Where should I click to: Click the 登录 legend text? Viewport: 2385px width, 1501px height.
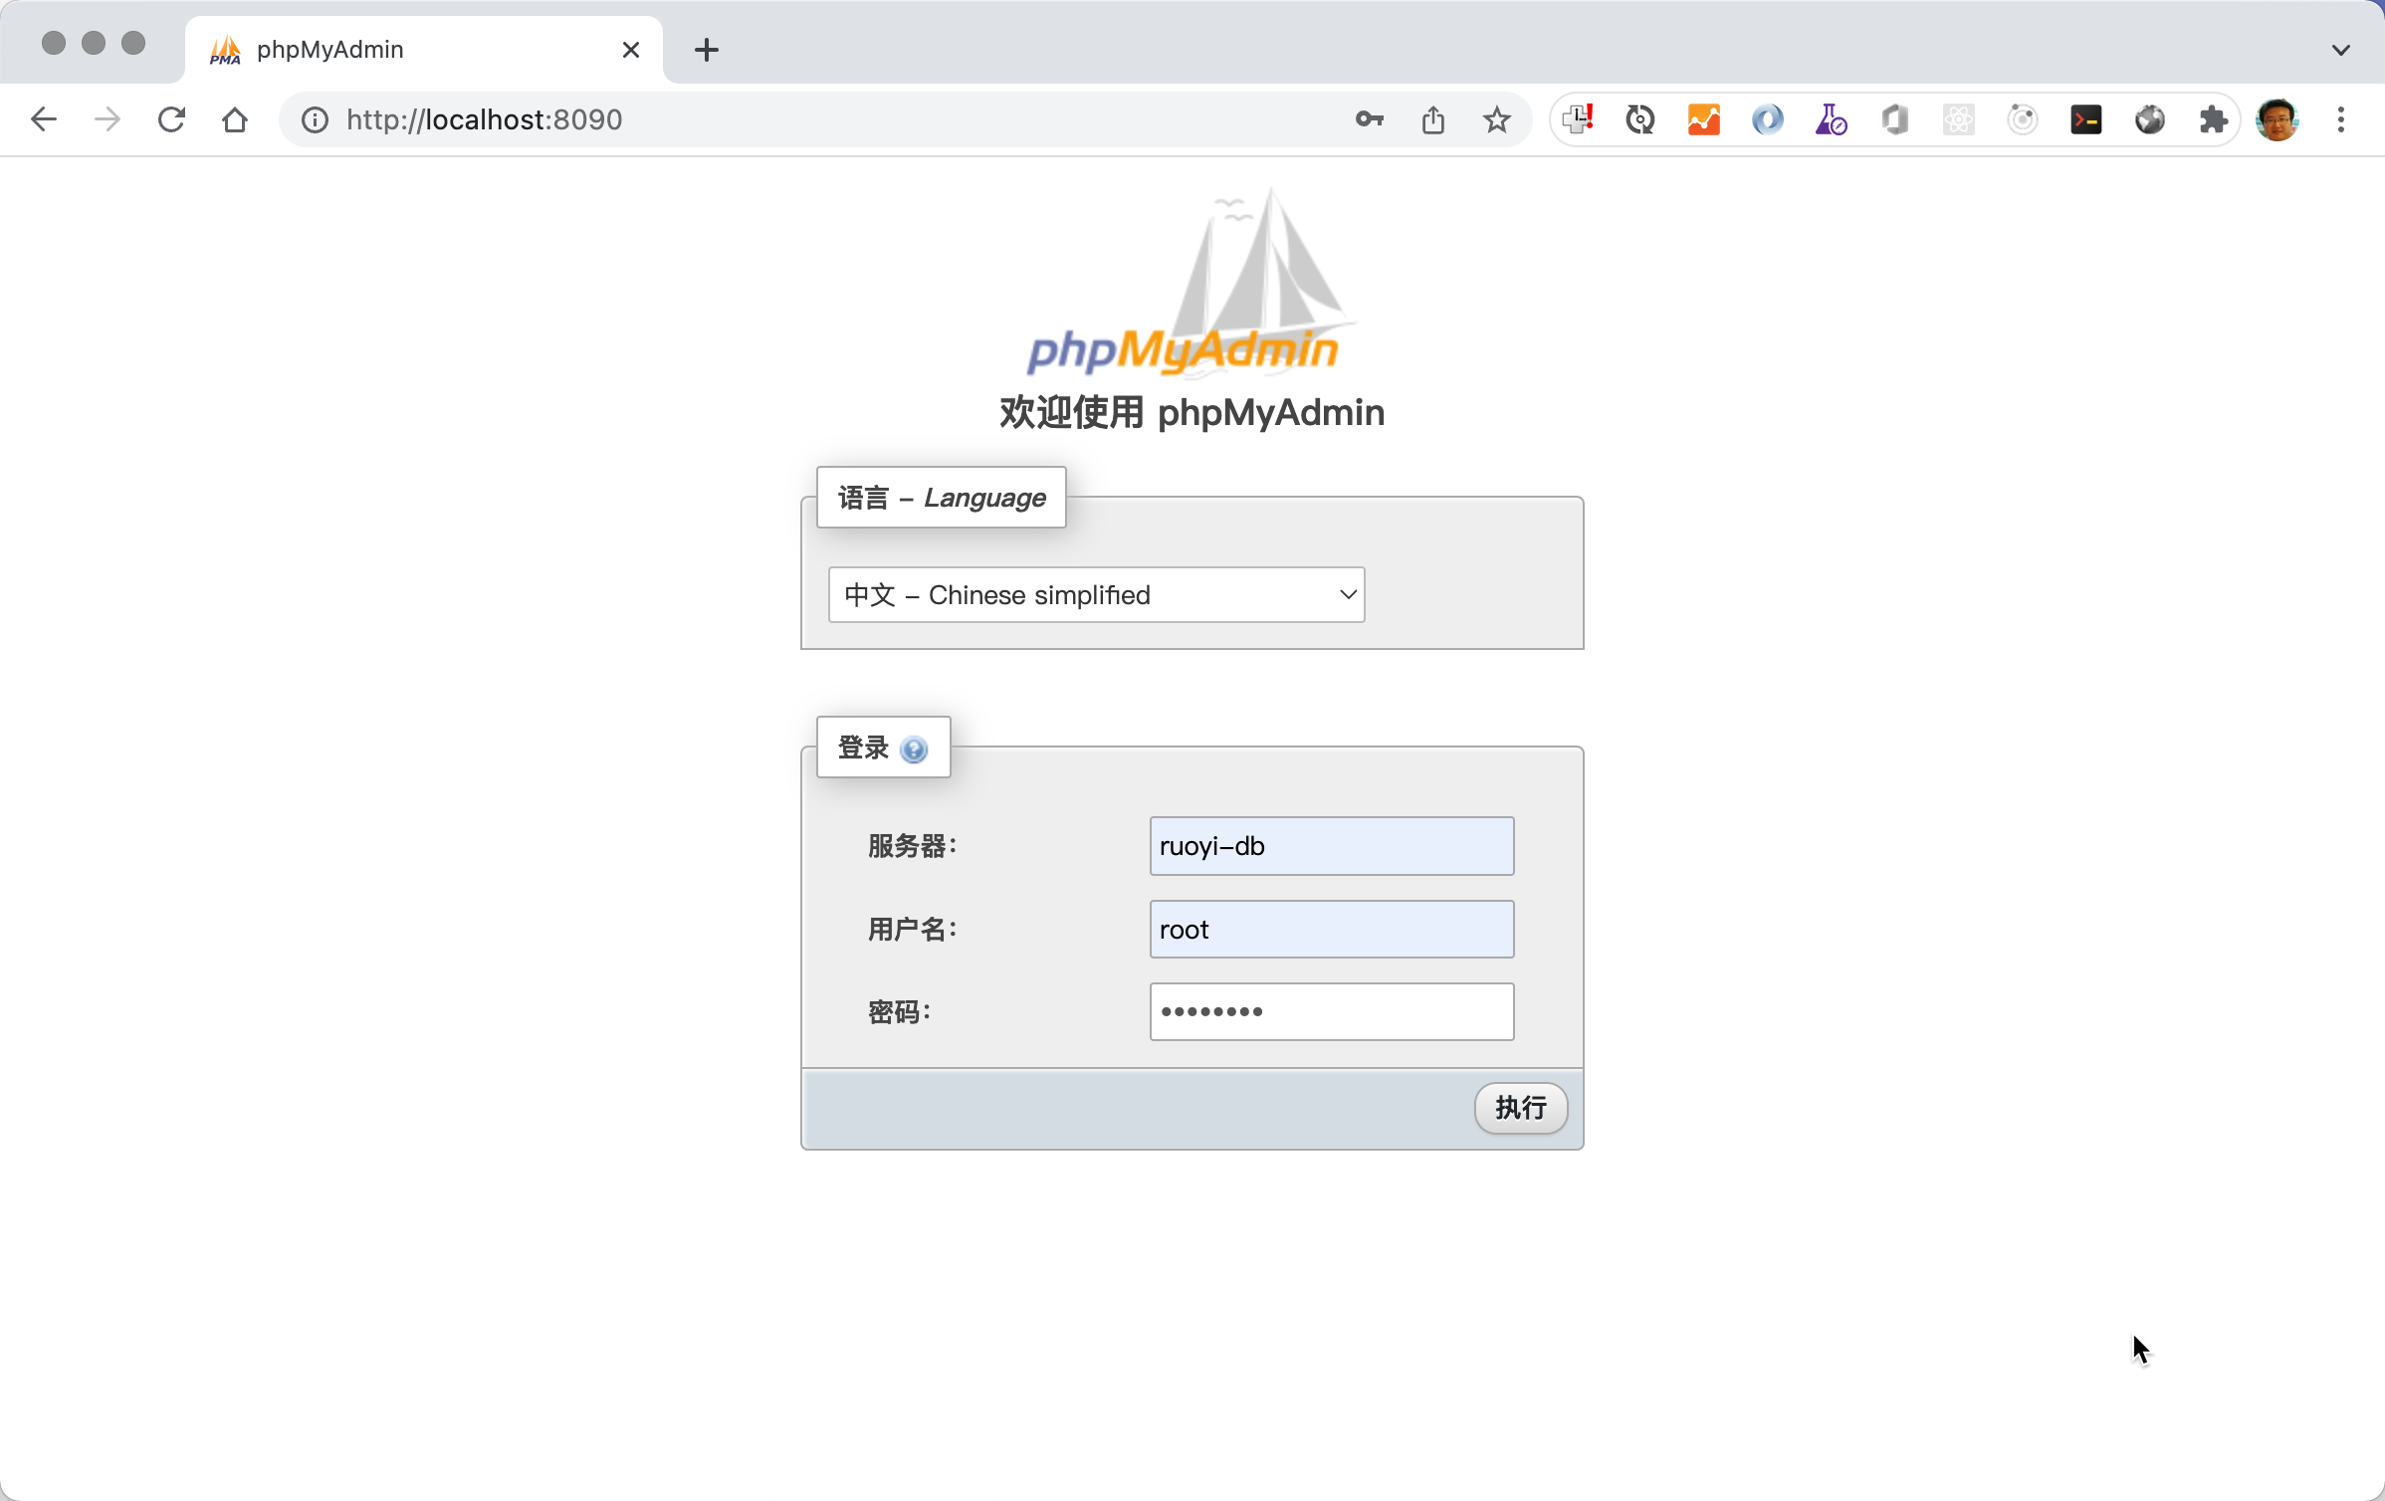point(863,748)
